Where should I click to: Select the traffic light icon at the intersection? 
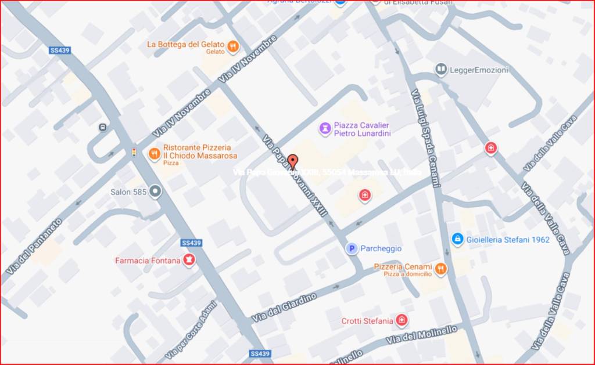tap(134, 152)
